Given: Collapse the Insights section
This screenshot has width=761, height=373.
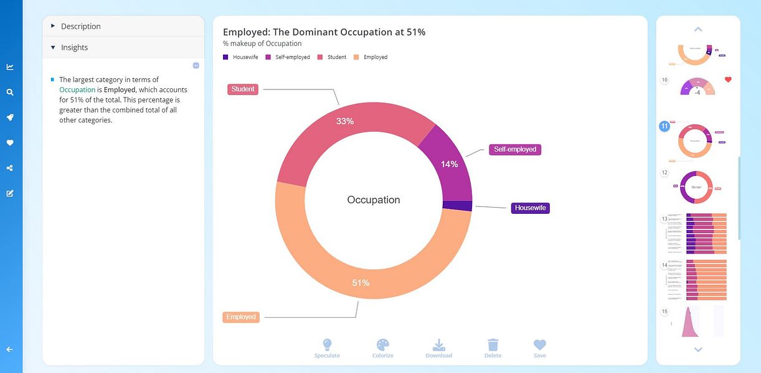Looking at the screenshot, I should (x=73, y=47).
